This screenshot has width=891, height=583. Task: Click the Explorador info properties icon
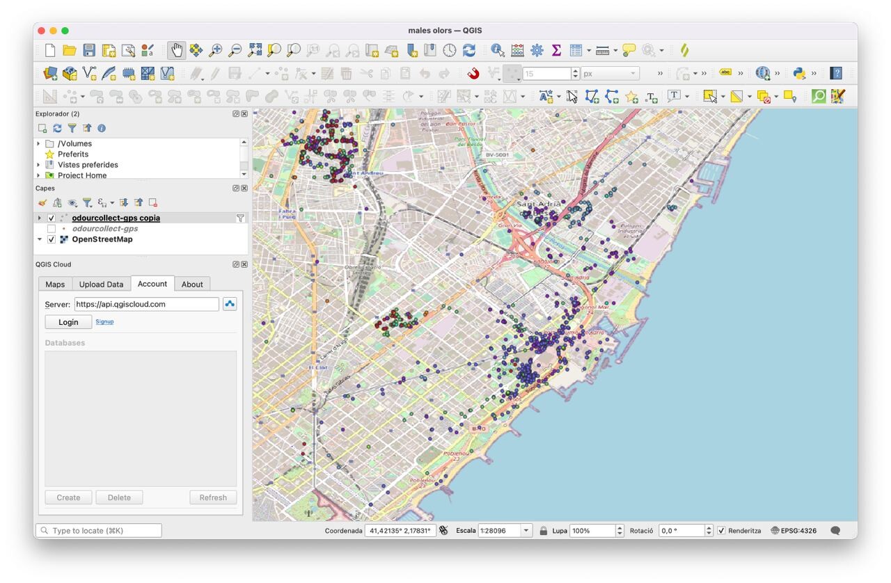(x=102, y=128)
